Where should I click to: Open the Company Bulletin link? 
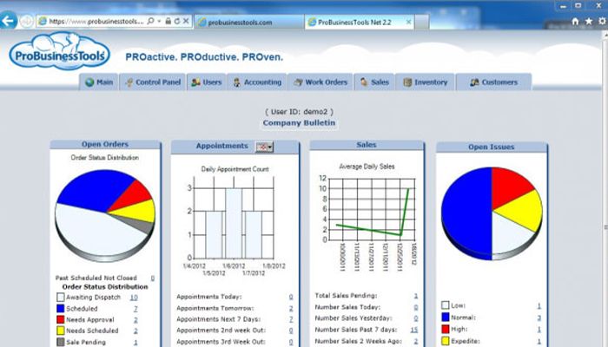[298, 123]
